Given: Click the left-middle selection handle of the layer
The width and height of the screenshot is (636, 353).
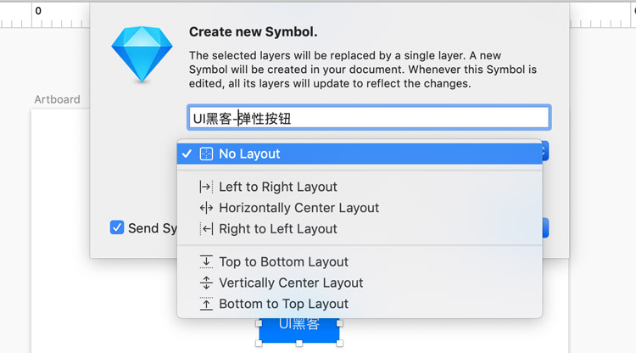Looking at the screenshot, I should click(x=259, y=323).
